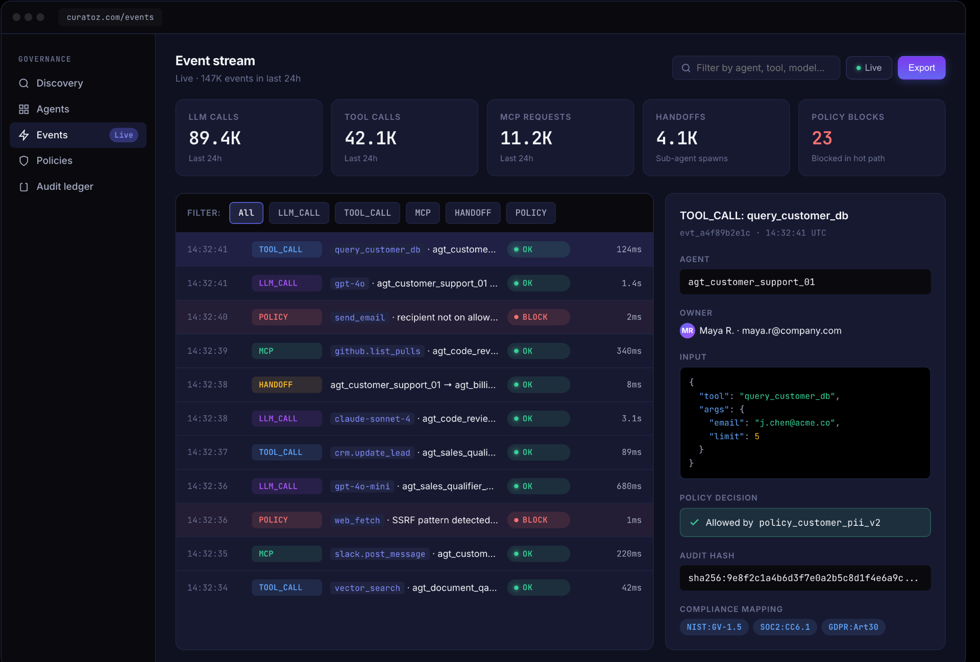Click the OK status on vector_search row
The width and height of the screenshot is (980, 662).
point(538,588)
